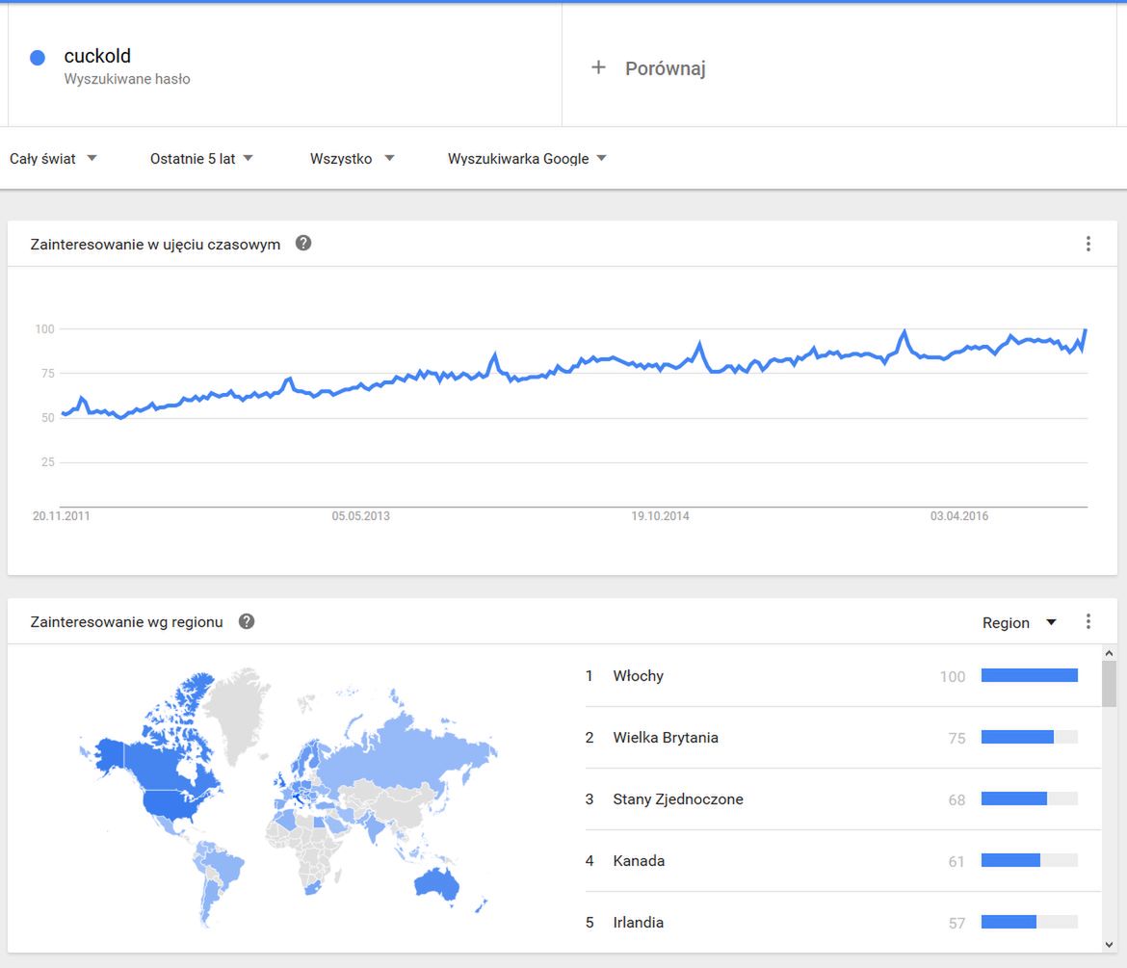Open the Cały świat location dropdown
The width and height of the screenshot is (1127, 968).
click(54, 159)
